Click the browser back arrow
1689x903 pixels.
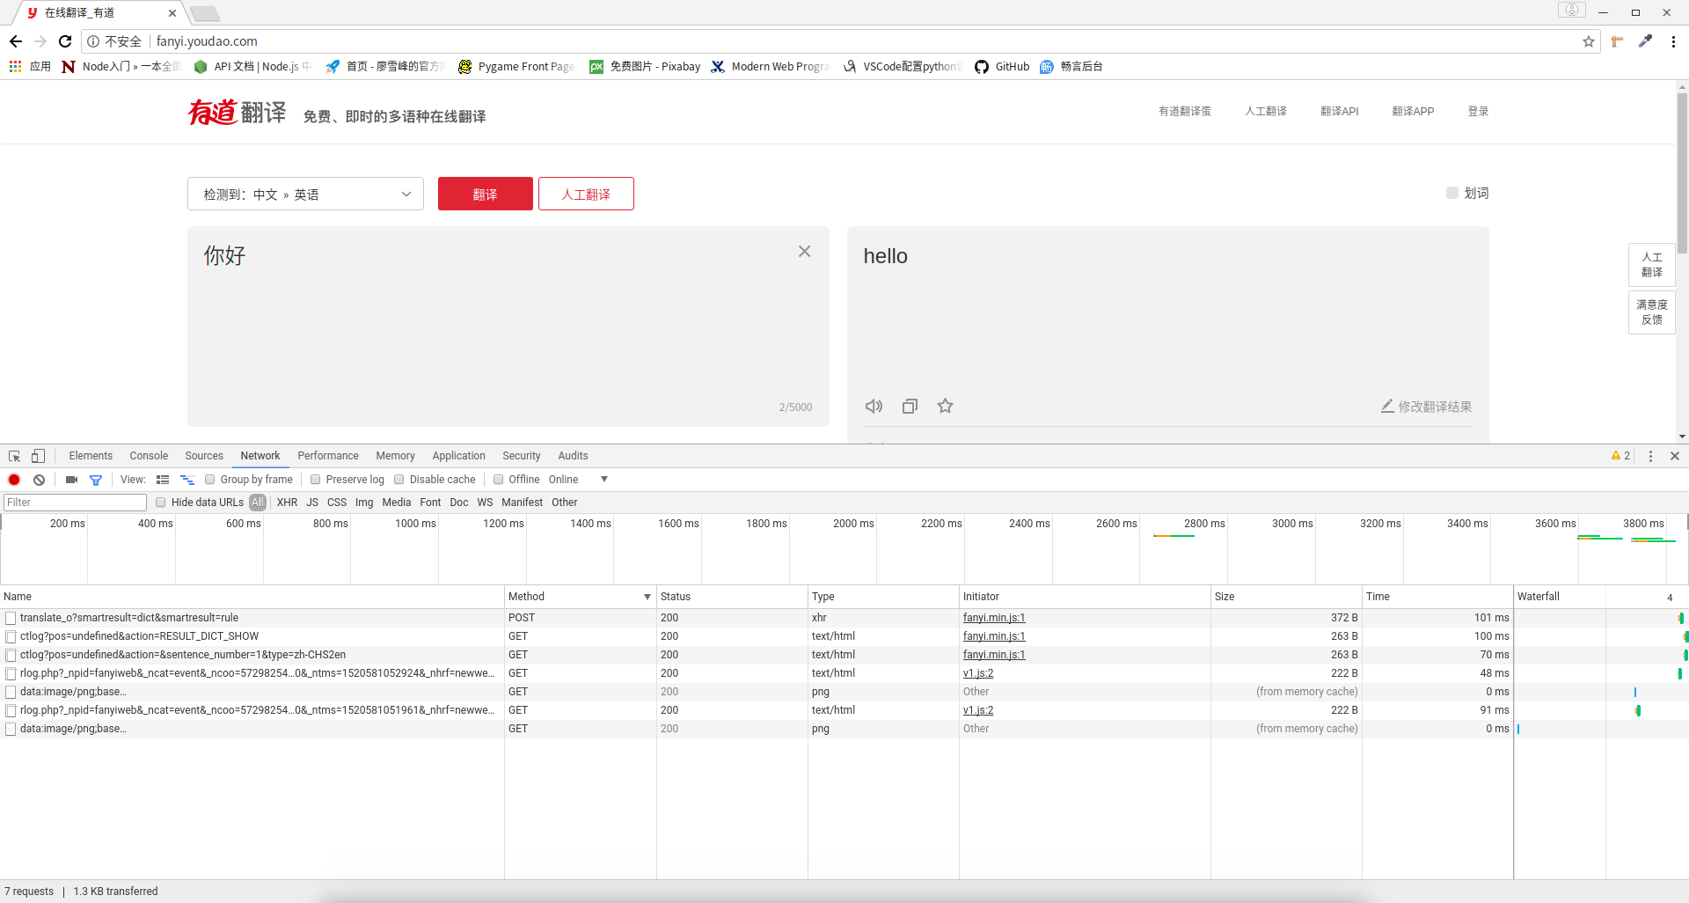point(16,41)
